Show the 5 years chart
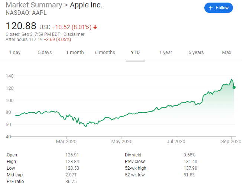Screen dimensions: 243x186 pos(196,53)
